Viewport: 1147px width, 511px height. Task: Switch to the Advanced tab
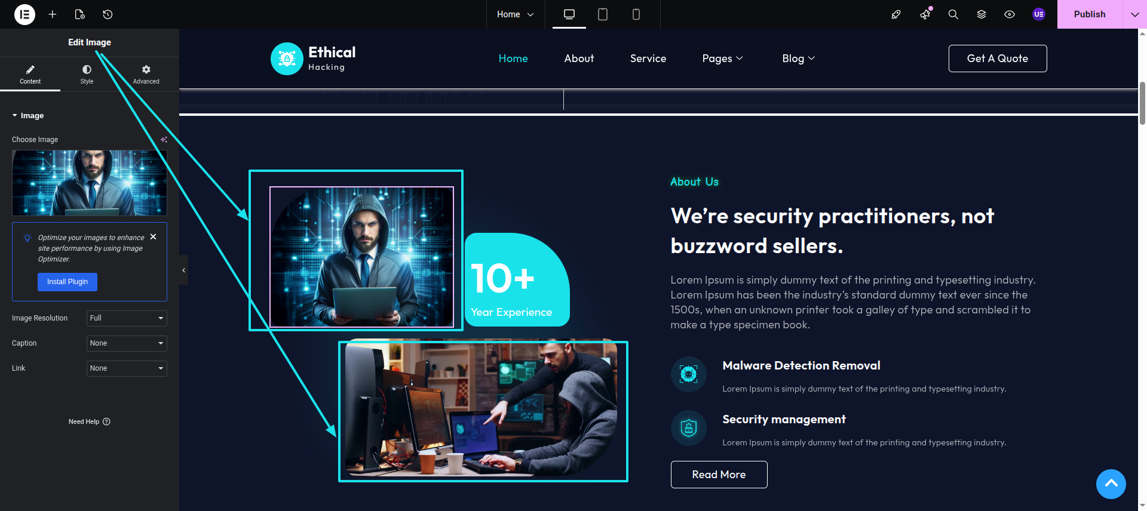[x=146, y=74]
